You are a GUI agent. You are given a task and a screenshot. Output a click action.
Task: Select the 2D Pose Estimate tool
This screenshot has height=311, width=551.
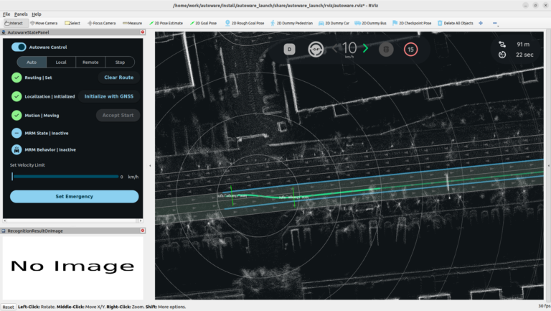tap(166, 23)
